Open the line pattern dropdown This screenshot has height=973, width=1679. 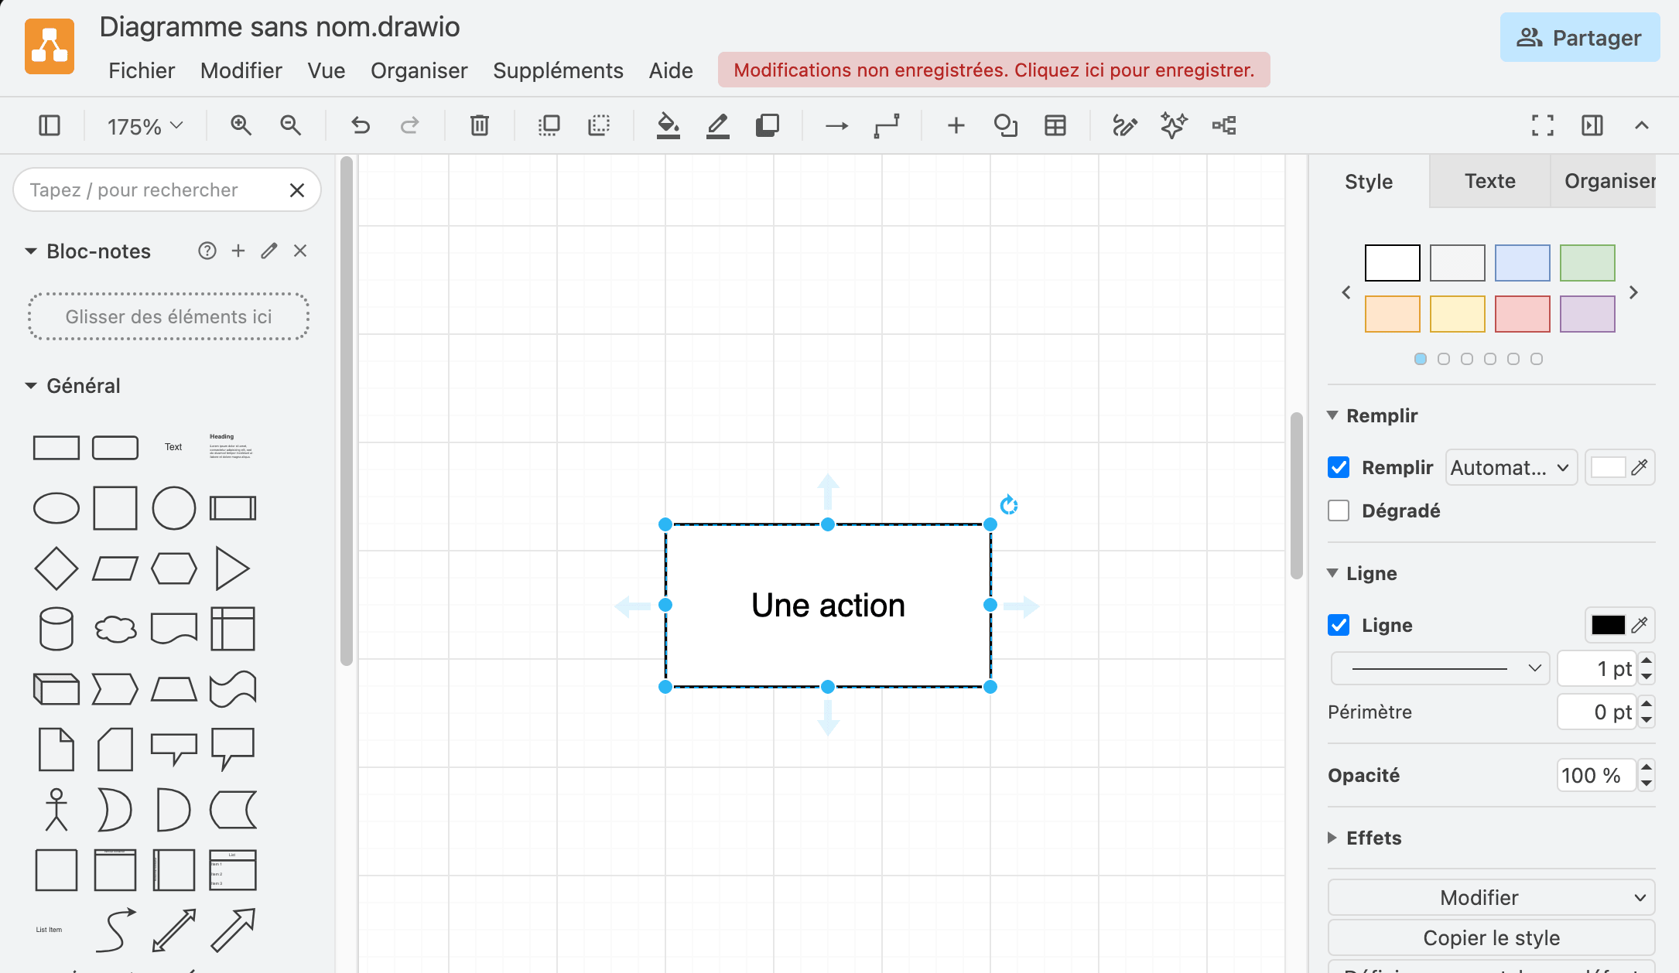[1440, 668]
